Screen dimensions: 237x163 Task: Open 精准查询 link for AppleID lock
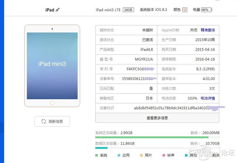click(x=208, y=30)
